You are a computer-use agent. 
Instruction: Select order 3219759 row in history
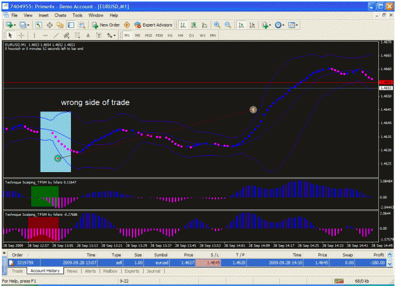coord(197,263)
